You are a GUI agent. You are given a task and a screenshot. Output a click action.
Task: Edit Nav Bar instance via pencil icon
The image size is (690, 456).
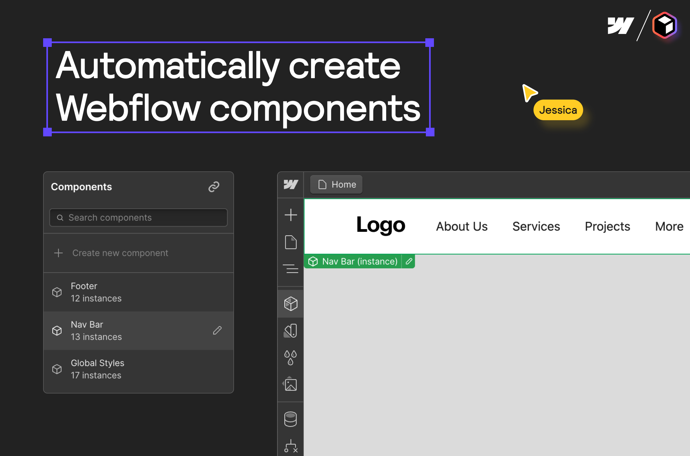[409, 261]
